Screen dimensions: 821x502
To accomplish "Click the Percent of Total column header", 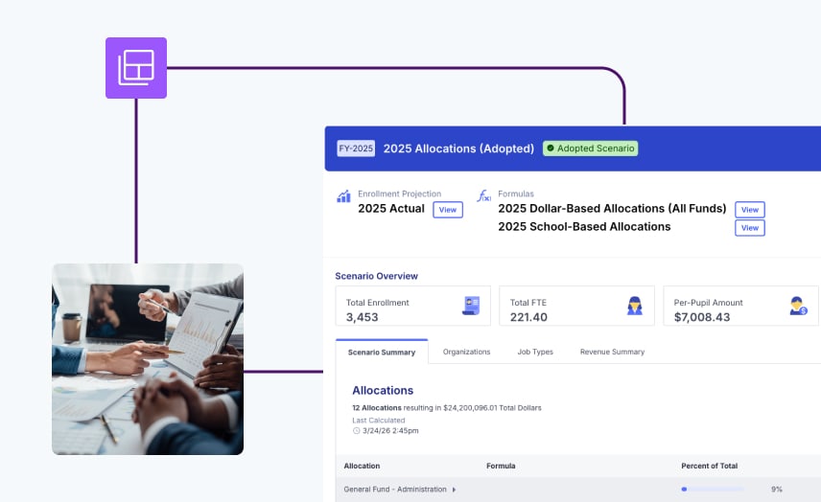I will pos(709,466).
